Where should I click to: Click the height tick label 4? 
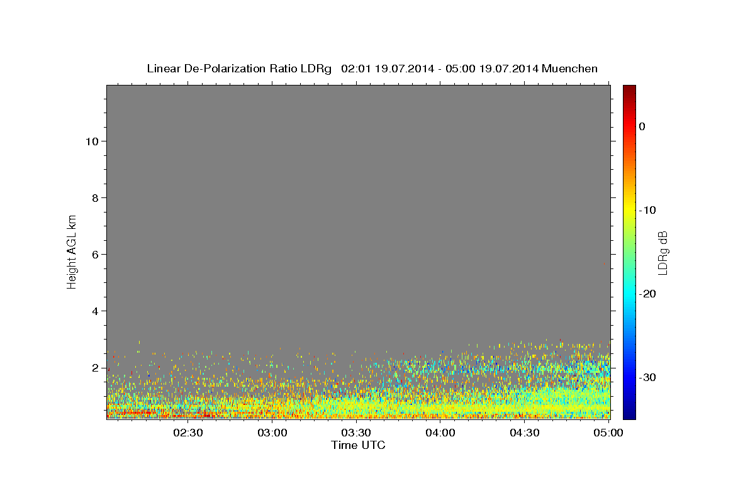(94, 311)
